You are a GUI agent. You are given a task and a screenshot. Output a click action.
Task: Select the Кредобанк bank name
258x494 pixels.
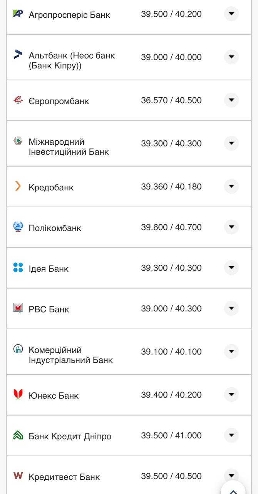click(51, 188)
